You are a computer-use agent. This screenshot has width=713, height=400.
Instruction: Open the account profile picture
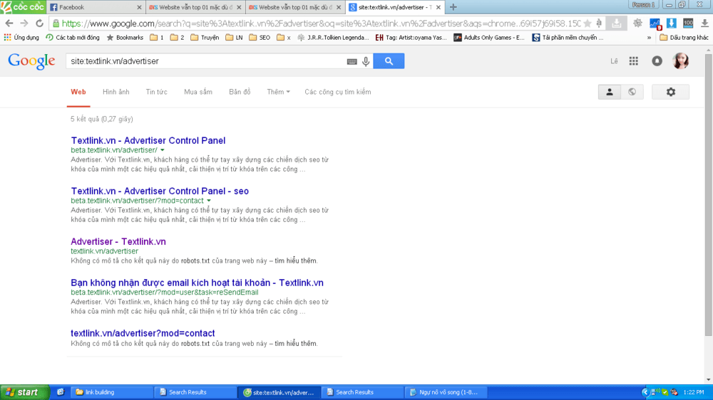pos(681,60)
